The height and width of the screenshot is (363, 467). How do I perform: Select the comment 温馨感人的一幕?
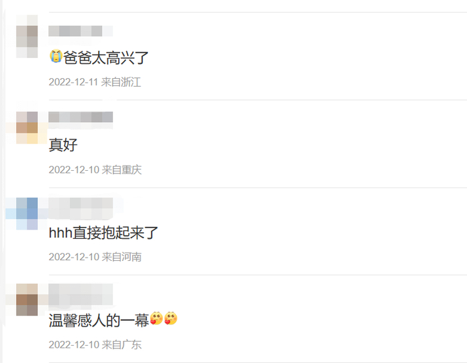coord(99,320)
